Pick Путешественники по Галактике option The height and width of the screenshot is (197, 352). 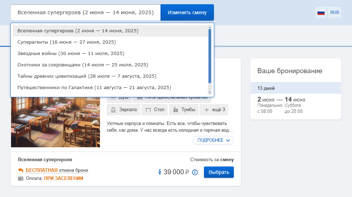(110, 88)
